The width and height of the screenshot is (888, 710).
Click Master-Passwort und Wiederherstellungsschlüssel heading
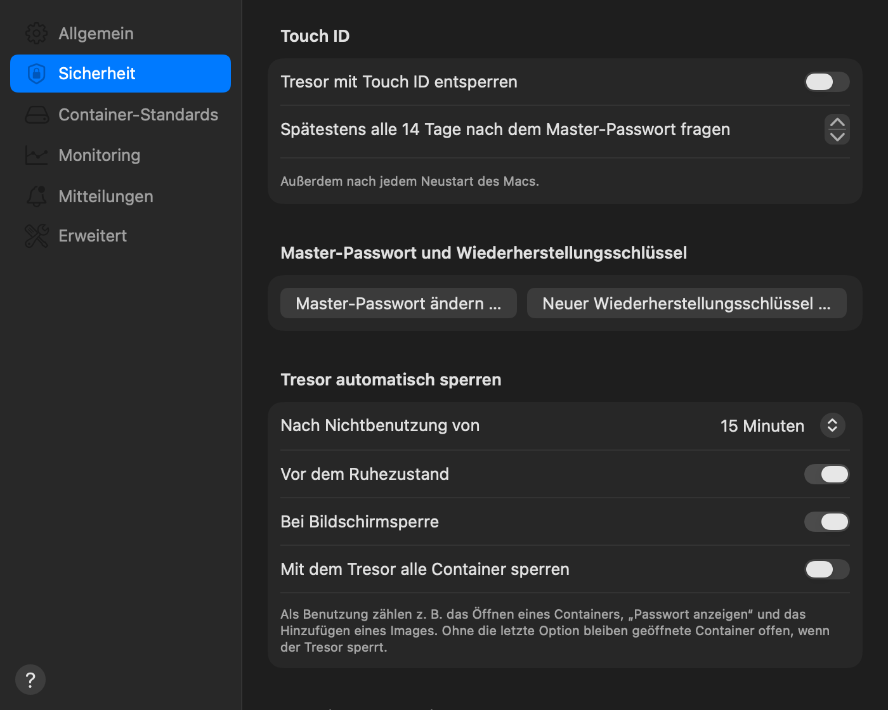click(x=484, y=253)
